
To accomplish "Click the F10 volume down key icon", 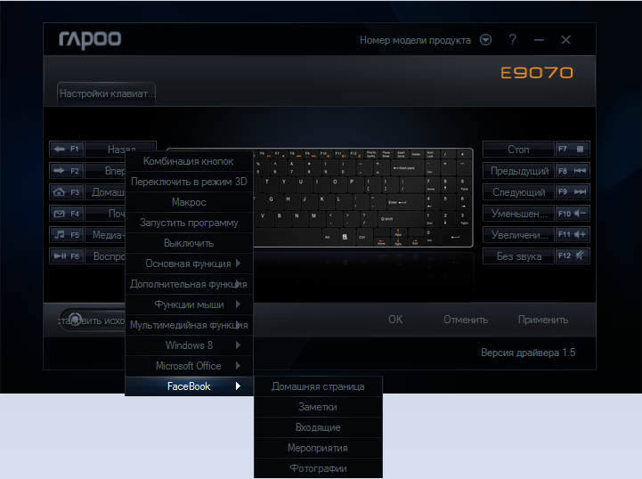I will (573, 214).
